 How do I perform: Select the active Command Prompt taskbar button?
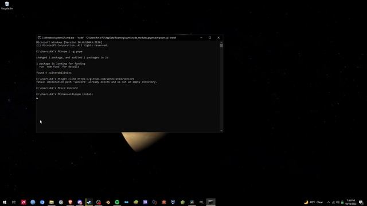[210, 202]
